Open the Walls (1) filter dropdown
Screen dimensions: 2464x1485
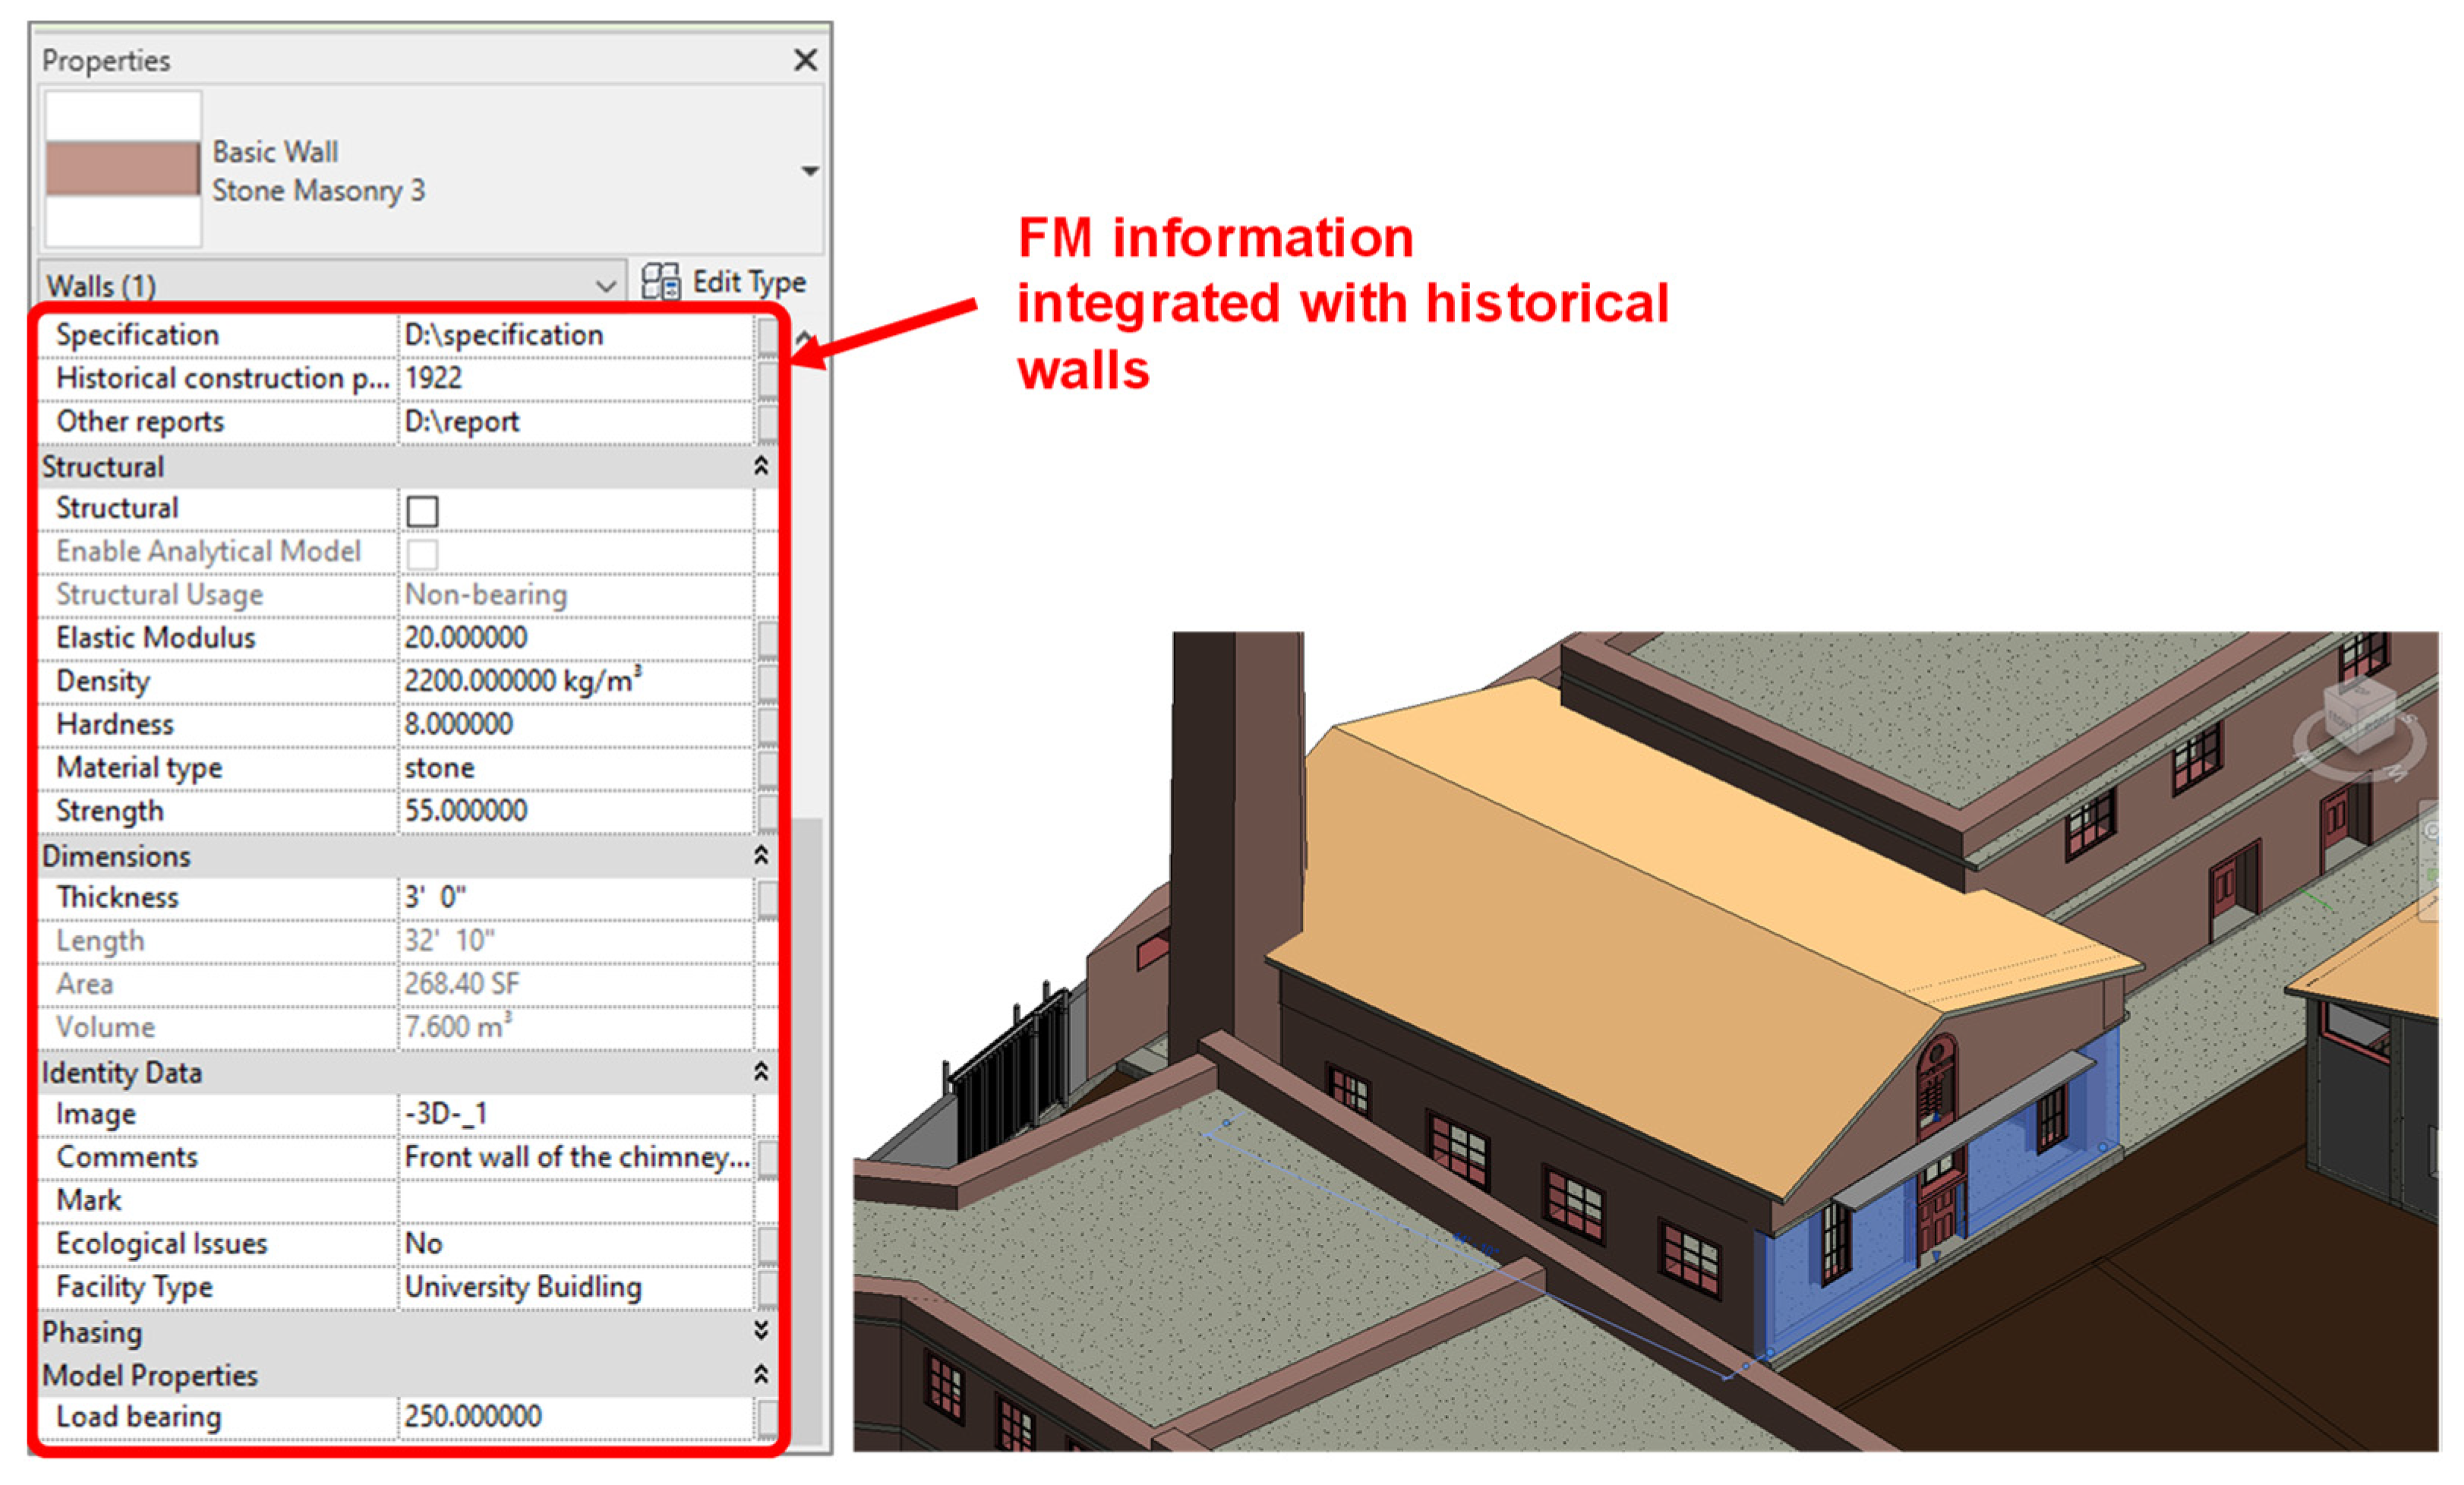coord(605,286)
